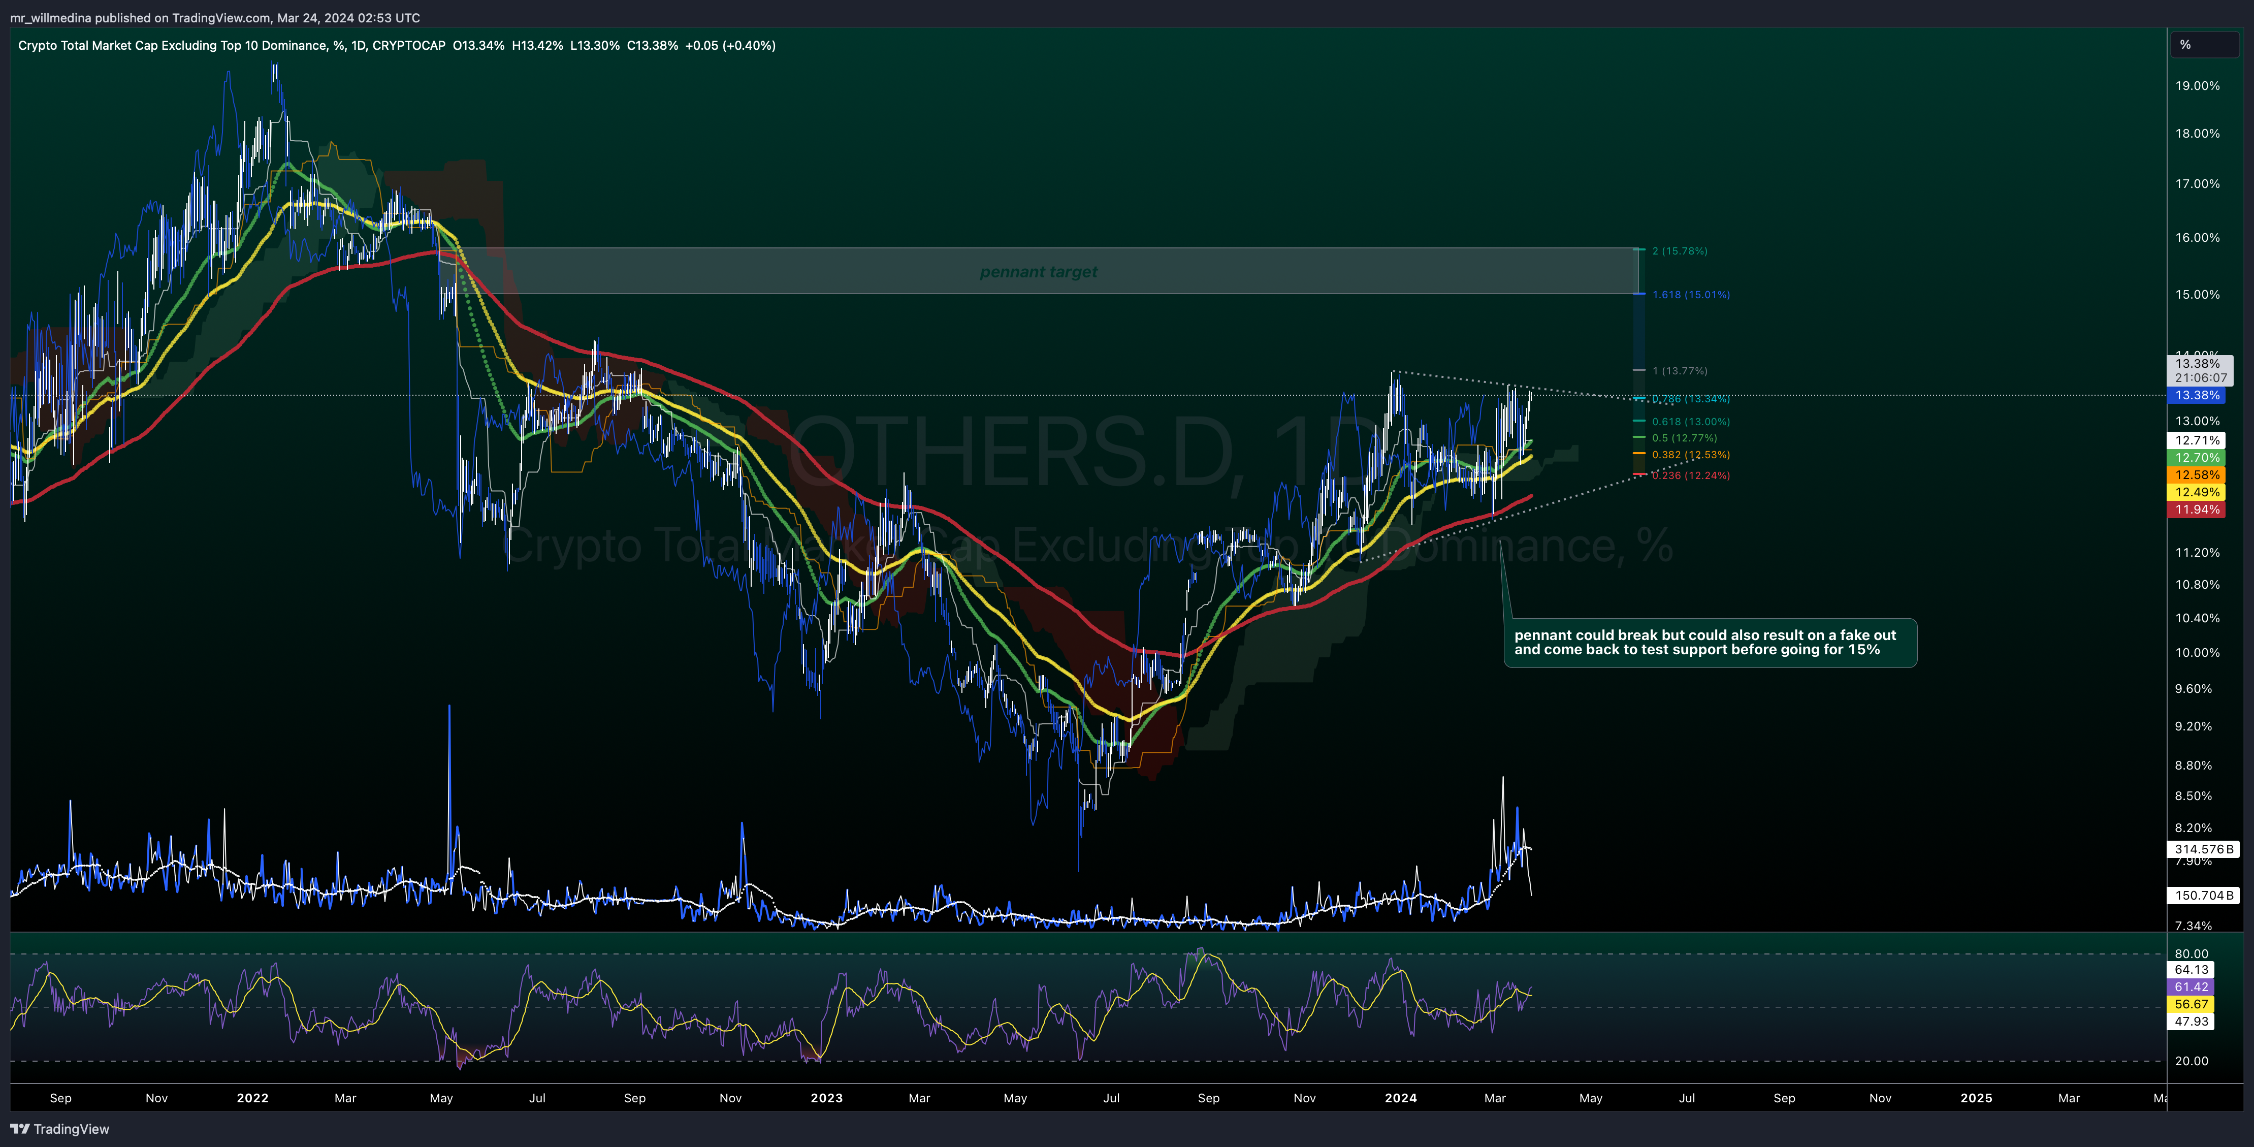The height and width of the screenshot is (1147, 2254).
Task: Click the 19.00% price axis label
Action: (2197, 86)
